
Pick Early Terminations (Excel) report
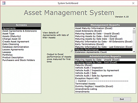(x=104, y=44)
